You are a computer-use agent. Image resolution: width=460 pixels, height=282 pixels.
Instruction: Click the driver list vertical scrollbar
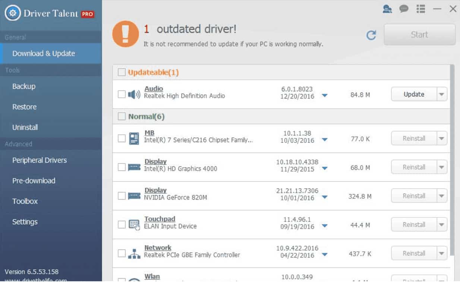pos(452,149)
